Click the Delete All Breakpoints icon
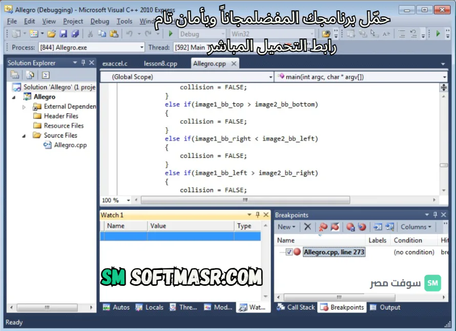 point(323,227)
